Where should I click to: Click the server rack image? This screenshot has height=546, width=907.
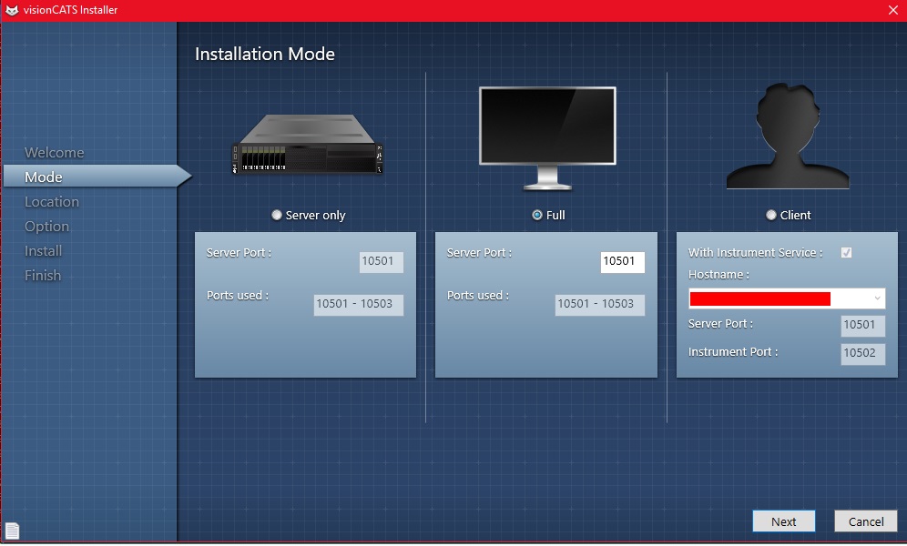tap(307, 144)
